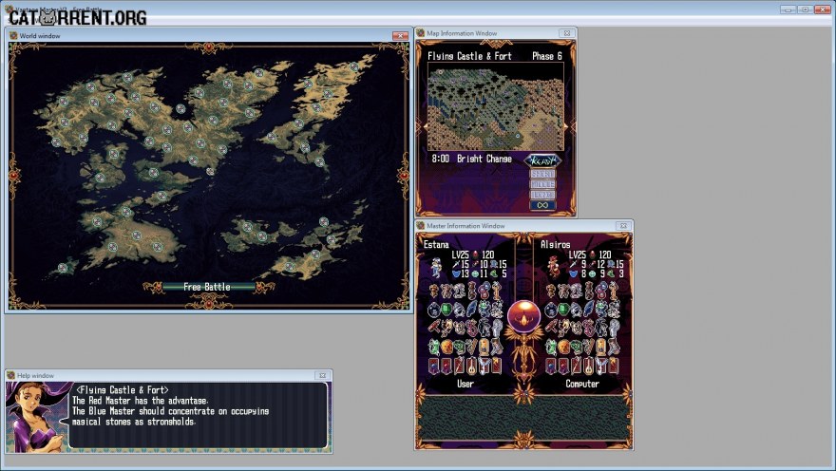Click the Kurst logo button in Map Information
This screenshot has height=471, width=836.
(x=542, y=160)
